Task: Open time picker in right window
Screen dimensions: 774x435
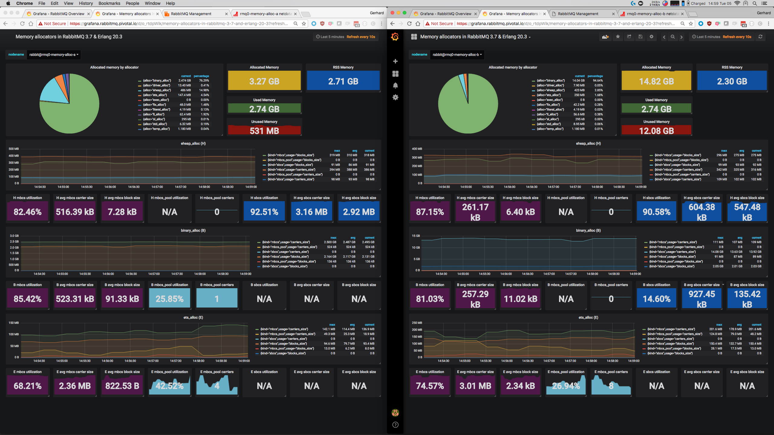Action: pos(722,37)
